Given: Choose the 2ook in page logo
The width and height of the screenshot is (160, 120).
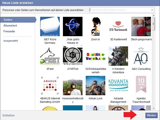Looking at the screenshot, I should click(x=95, y=26).
